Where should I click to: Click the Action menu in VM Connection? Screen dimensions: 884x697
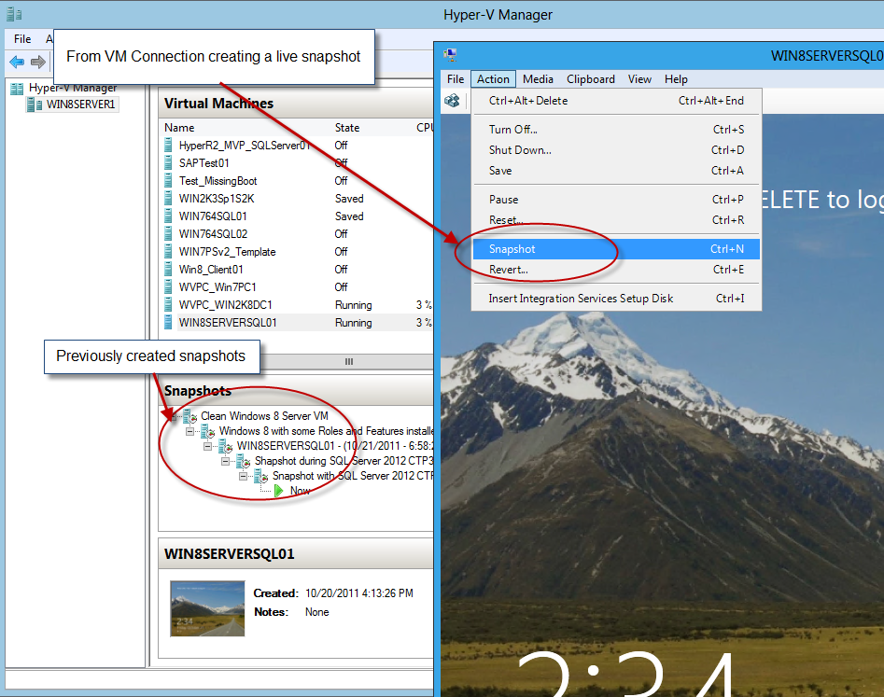pos(493,79)
